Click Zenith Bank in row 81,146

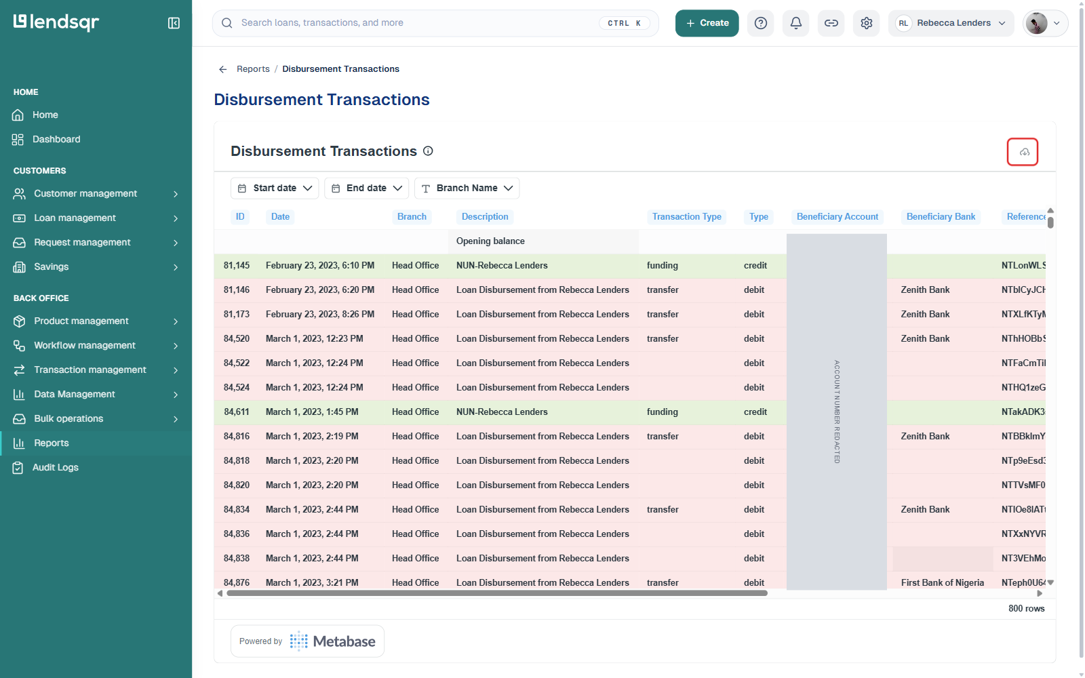pos(925,290)
